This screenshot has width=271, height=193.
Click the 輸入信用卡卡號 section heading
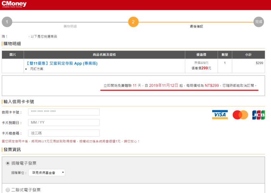(x=19, y=102)
